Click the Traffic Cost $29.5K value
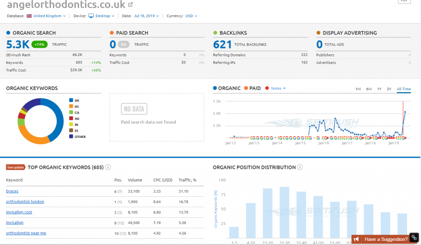This screenshot has width=421, height=245. (76, 70)
